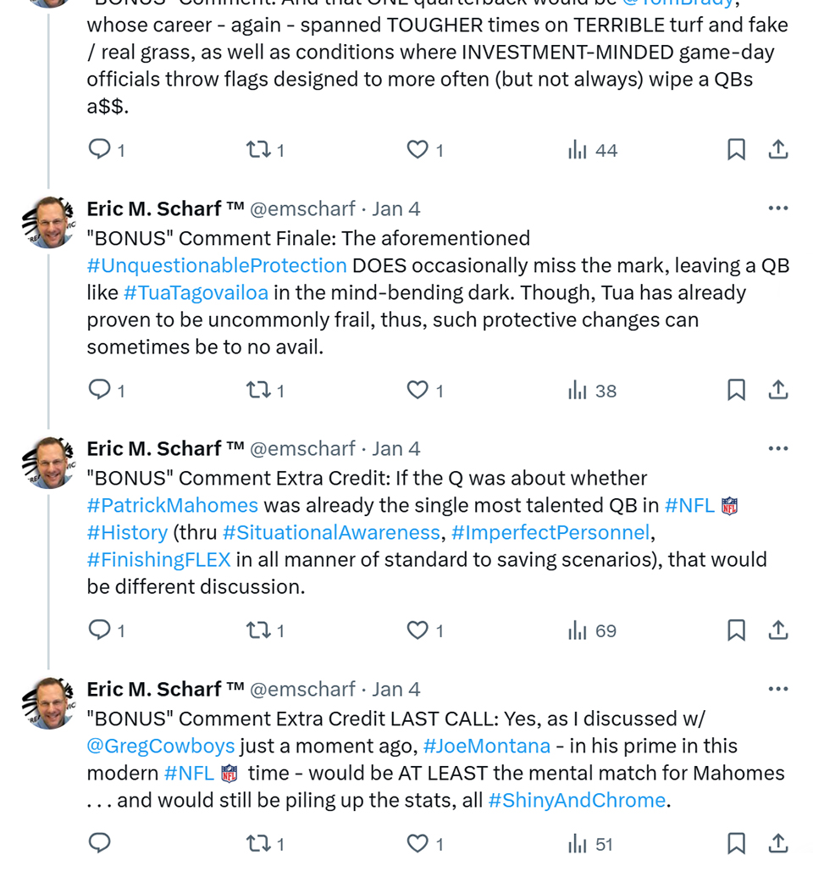This screenshot has width=813, height=877.
Task: Open three-dot menu on LAST CALL tweet
Action: click(x=777, y=689)
